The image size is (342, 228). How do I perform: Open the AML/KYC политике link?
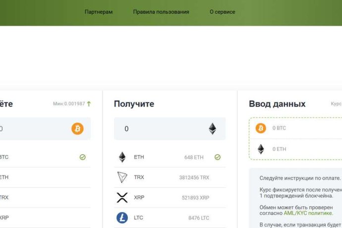coord(308,213)
